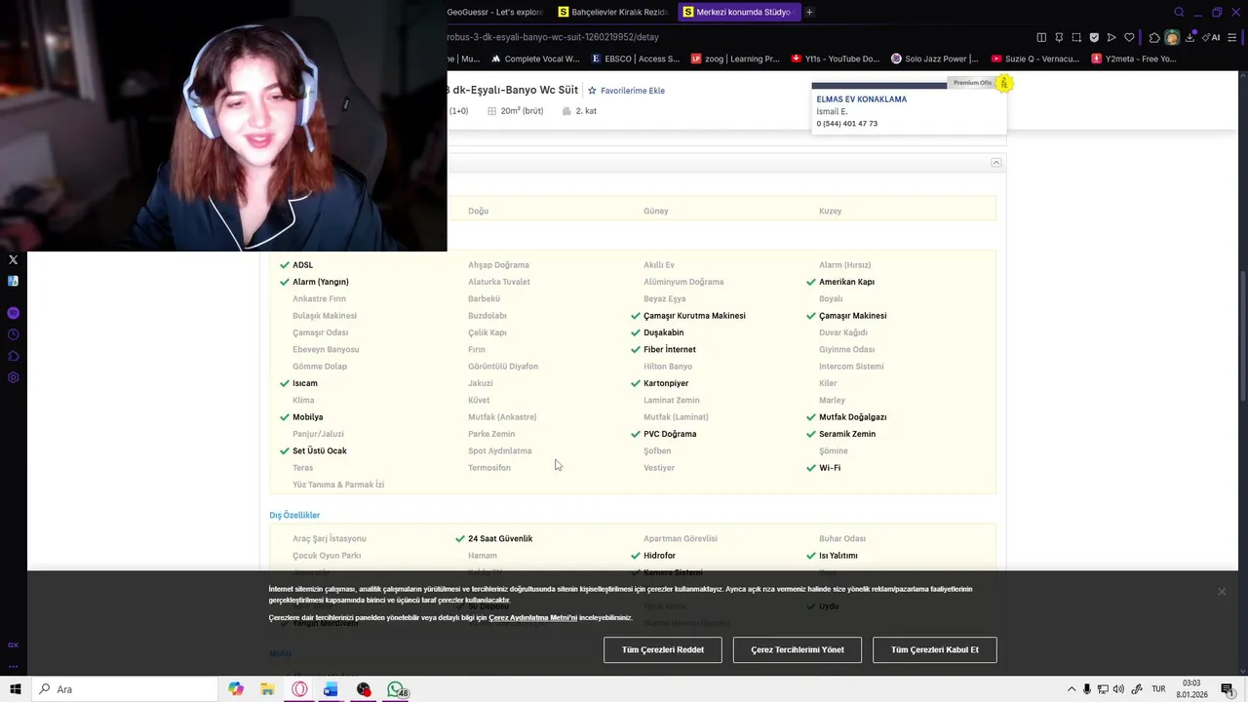Open the Suzie Q - Vernacu... bookmark
1248x702 pixels.
pyautogui.click(x=1035, y=58)
